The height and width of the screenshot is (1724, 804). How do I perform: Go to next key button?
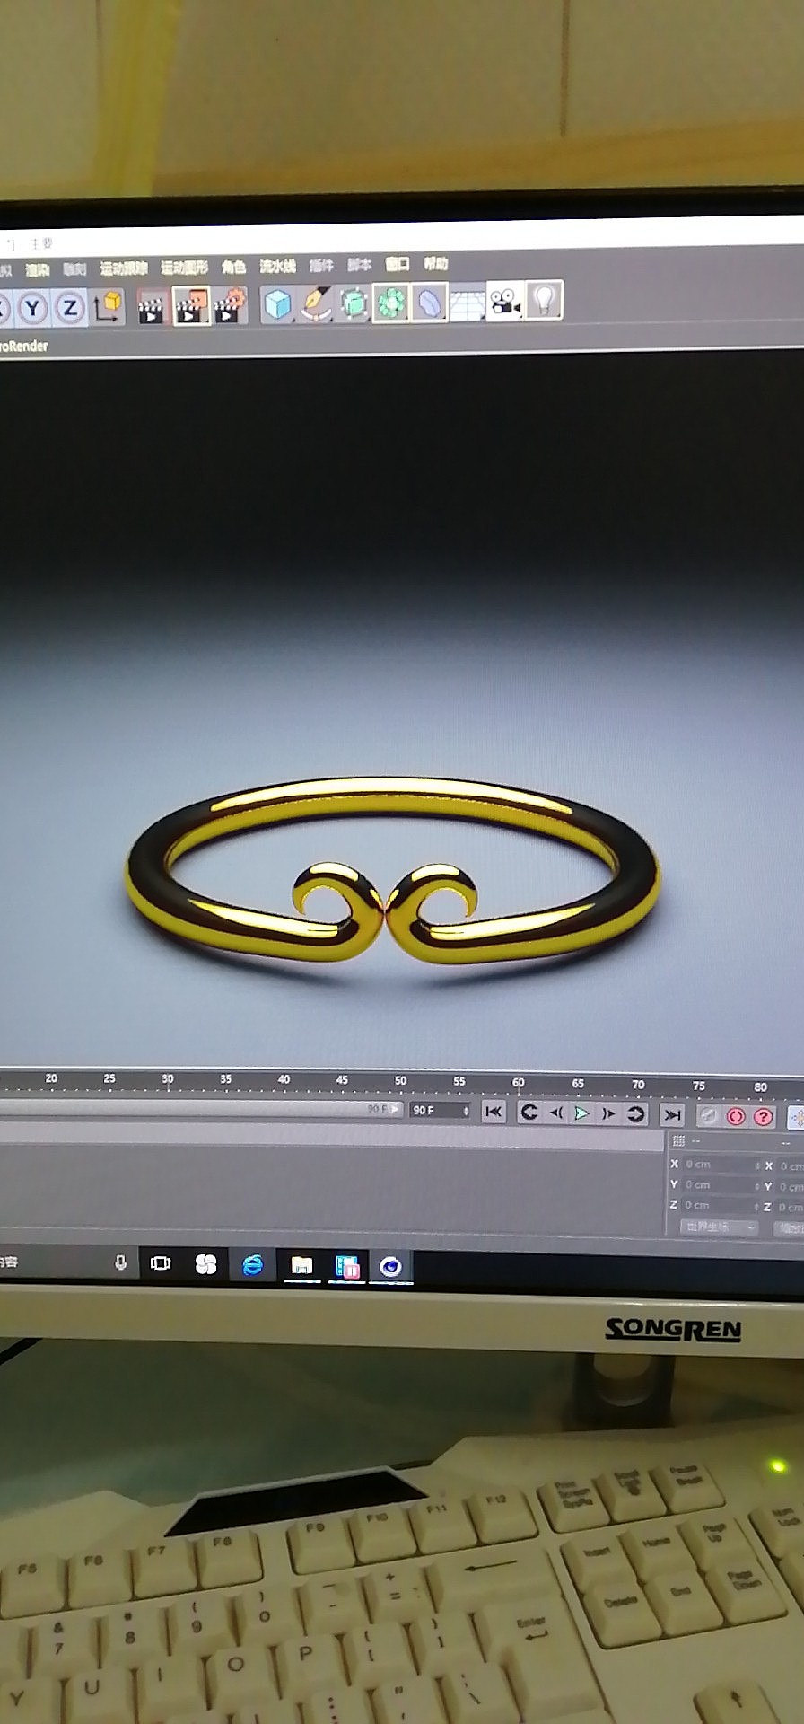tap(636, 1114)
